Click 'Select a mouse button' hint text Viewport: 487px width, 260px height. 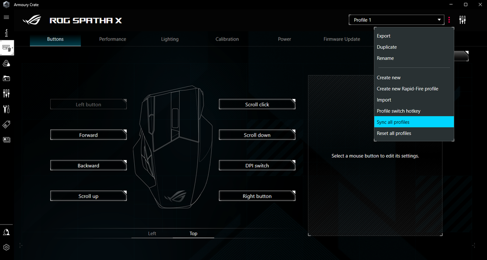coord(375,156)
